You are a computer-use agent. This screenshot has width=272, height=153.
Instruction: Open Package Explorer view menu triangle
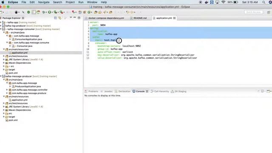point(71,18)
